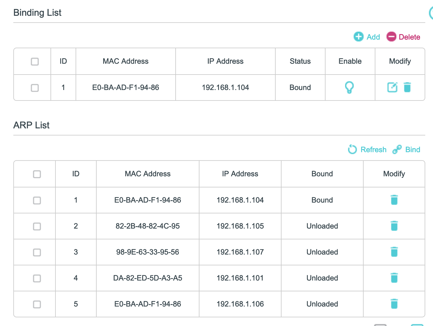
Task: Check the select-all box in ARP List header
Action: 37,174
